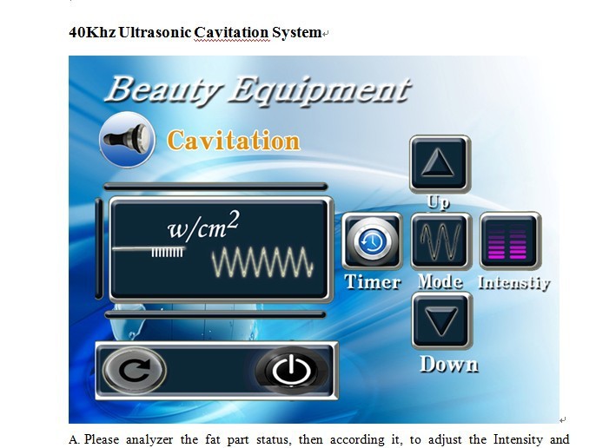Tap the power on/off button
This screenshot has height=448, width=596.
(x=291, y=370)
